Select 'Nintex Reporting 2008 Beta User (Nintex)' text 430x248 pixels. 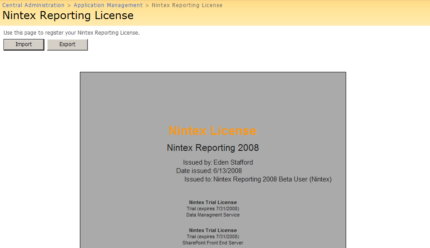272,180
